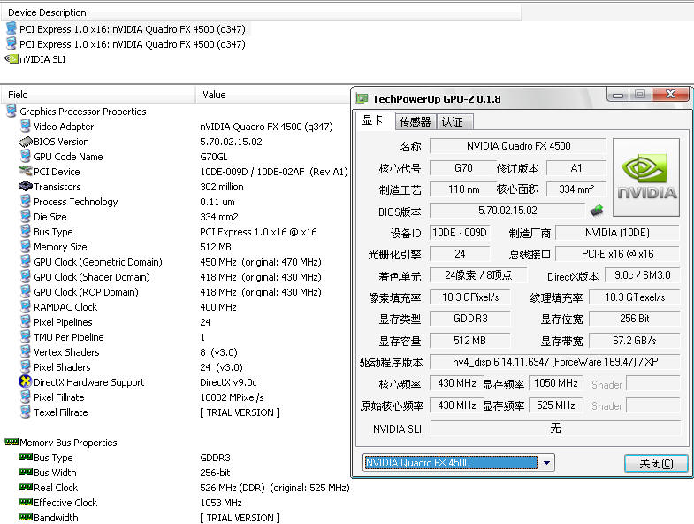This screenshot has width=694, height=524.
Task: Click the value 1053 MHz
Action: (x=220, y=503)
